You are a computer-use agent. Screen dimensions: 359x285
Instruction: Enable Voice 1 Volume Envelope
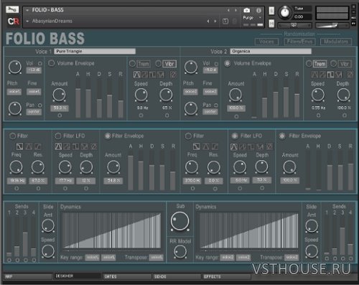click(x=51, y=63)
